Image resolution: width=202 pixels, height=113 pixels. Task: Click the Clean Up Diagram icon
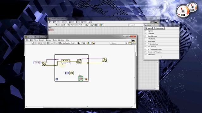point(93,43)
